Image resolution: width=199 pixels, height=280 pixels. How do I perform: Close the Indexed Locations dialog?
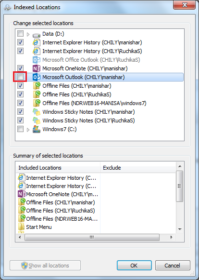click(185, 5)
